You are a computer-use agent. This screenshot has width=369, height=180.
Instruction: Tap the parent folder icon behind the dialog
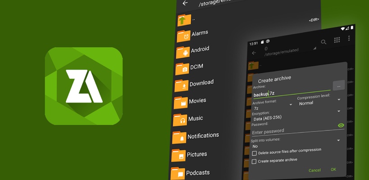tap(253, 66)
